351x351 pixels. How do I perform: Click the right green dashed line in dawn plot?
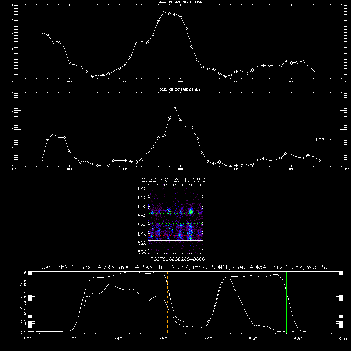pyautogui.click(x=194, y=41)
